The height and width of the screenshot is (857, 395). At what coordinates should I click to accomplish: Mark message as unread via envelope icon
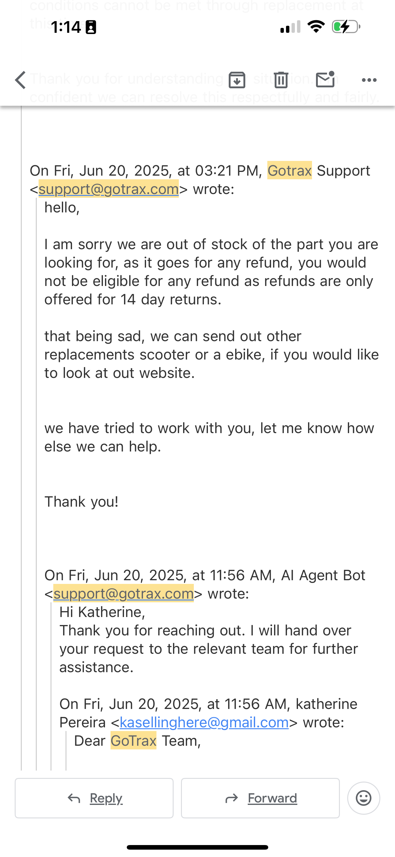325,79
